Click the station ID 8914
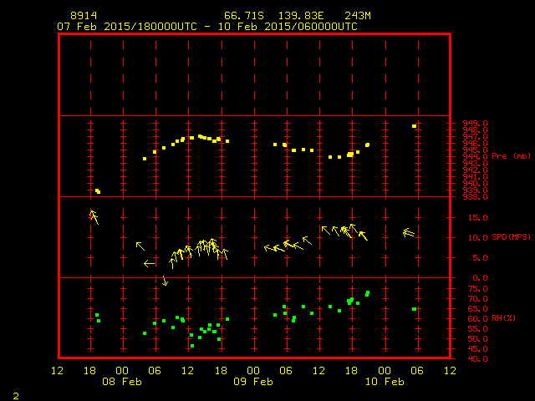The image size is (535, 401). 84,16
